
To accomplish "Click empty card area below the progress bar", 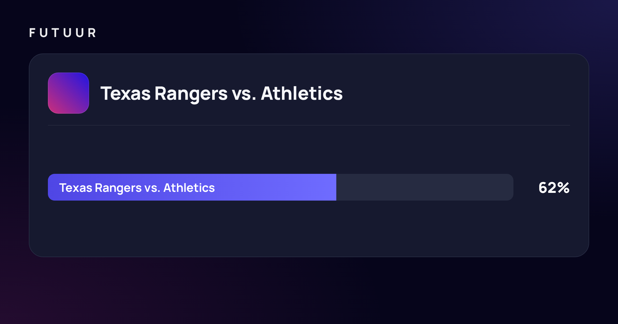I will pyautogui.click(x=309, y=229).
